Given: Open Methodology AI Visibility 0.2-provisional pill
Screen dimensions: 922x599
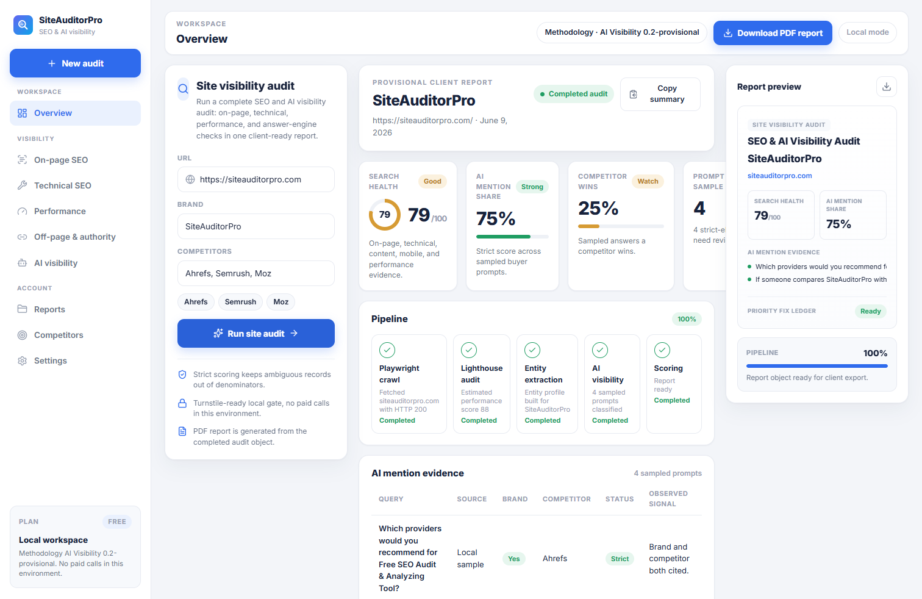Looking at the screenshot, I should tap(622, 32).
